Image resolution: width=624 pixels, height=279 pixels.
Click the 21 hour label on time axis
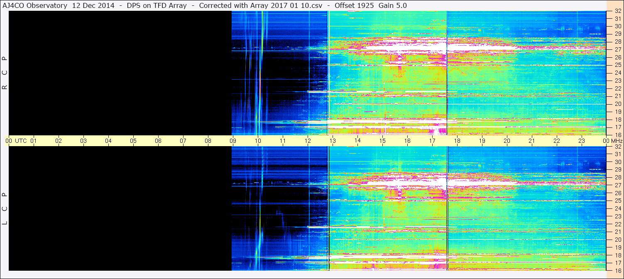pyautogui.click(x=532, y=141)
